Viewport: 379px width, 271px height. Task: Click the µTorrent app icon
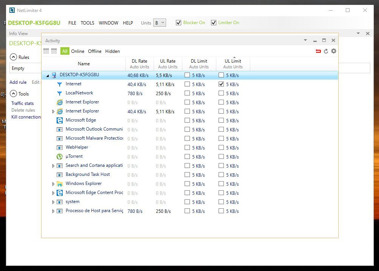click(60, 156)
